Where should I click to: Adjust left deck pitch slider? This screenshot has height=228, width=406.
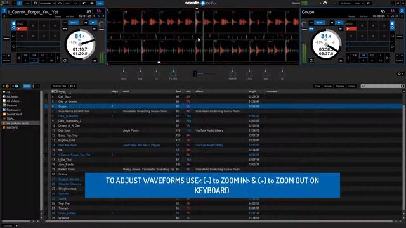coord(6,39)
